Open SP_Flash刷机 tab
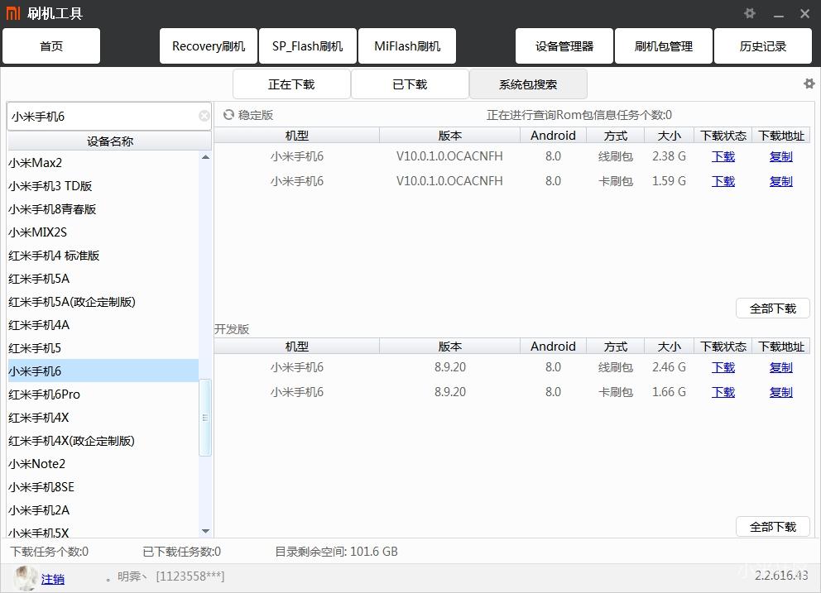Screen dimensions: 821x593 coord(308,46)
